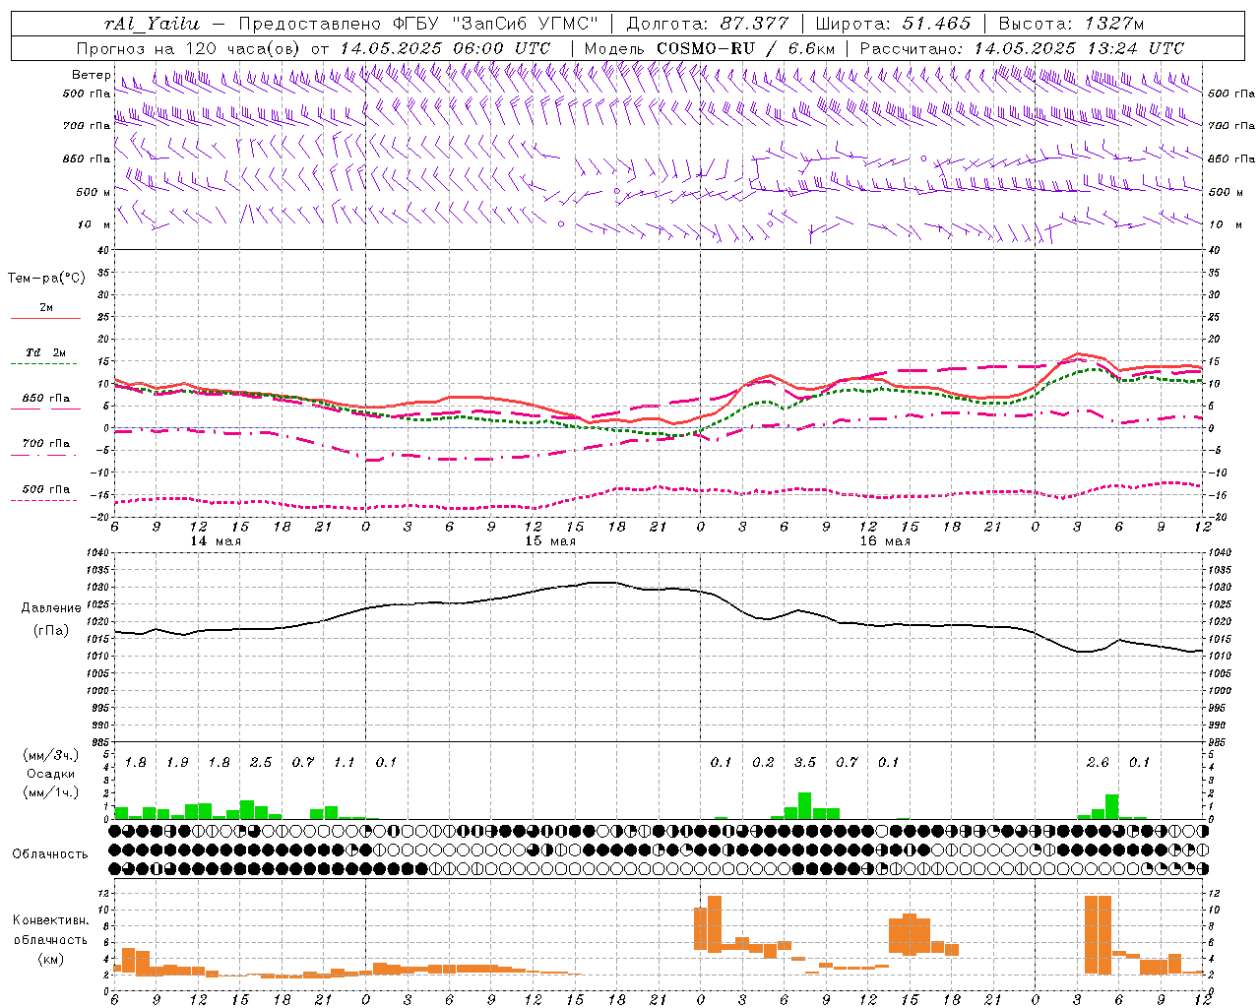The image size is (1260, 1008).
Task: Click the 'Ветер' wind panel label
Action: click(x=91, y=75)
